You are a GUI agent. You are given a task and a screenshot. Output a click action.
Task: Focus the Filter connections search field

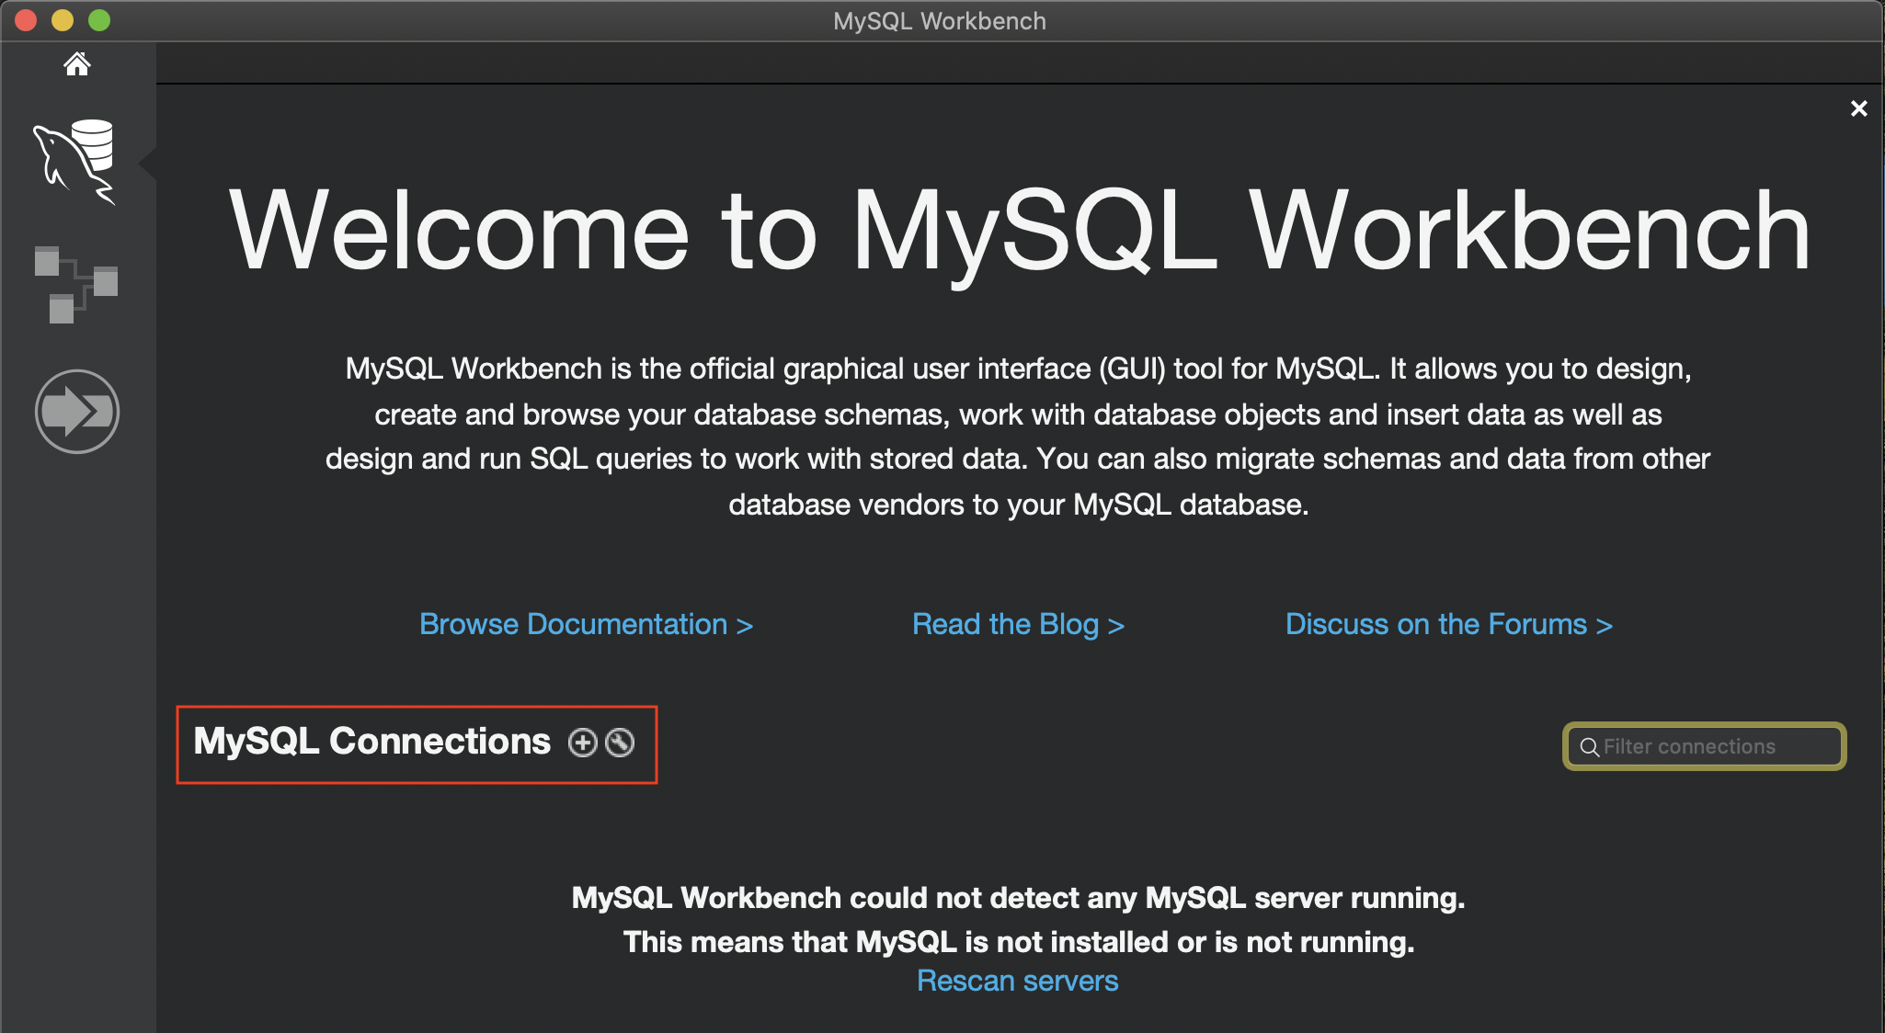pyautogui.click(x=1705, y=746)
